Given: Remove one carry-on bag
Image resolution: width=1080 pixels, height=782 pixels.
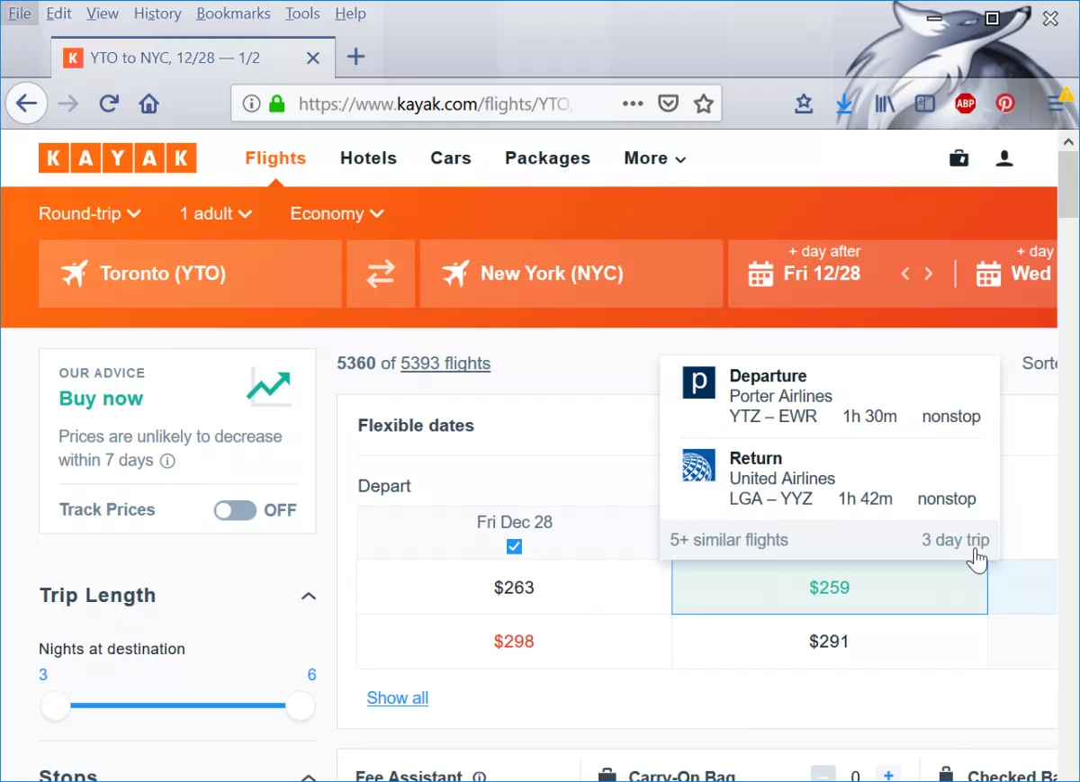Looking at the screenshot, I should point(823,775).
